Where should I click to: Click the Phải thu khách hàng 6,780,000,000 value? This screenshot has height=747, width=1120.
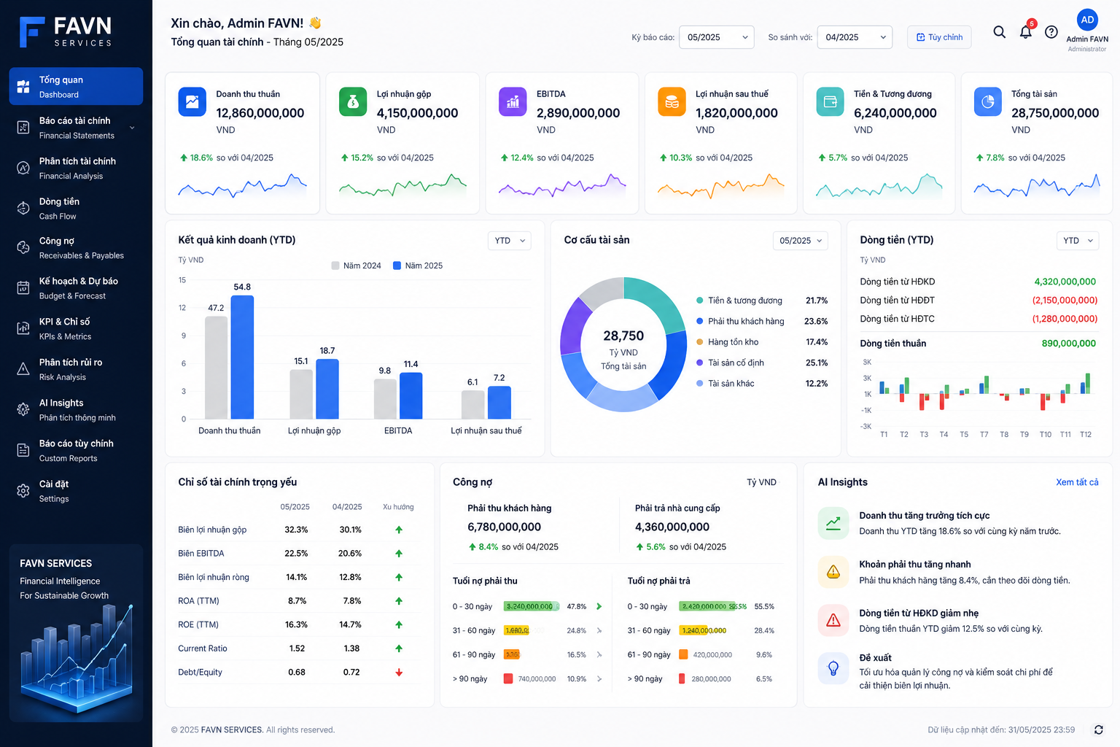pyautogui.click(x=504, y=527)
